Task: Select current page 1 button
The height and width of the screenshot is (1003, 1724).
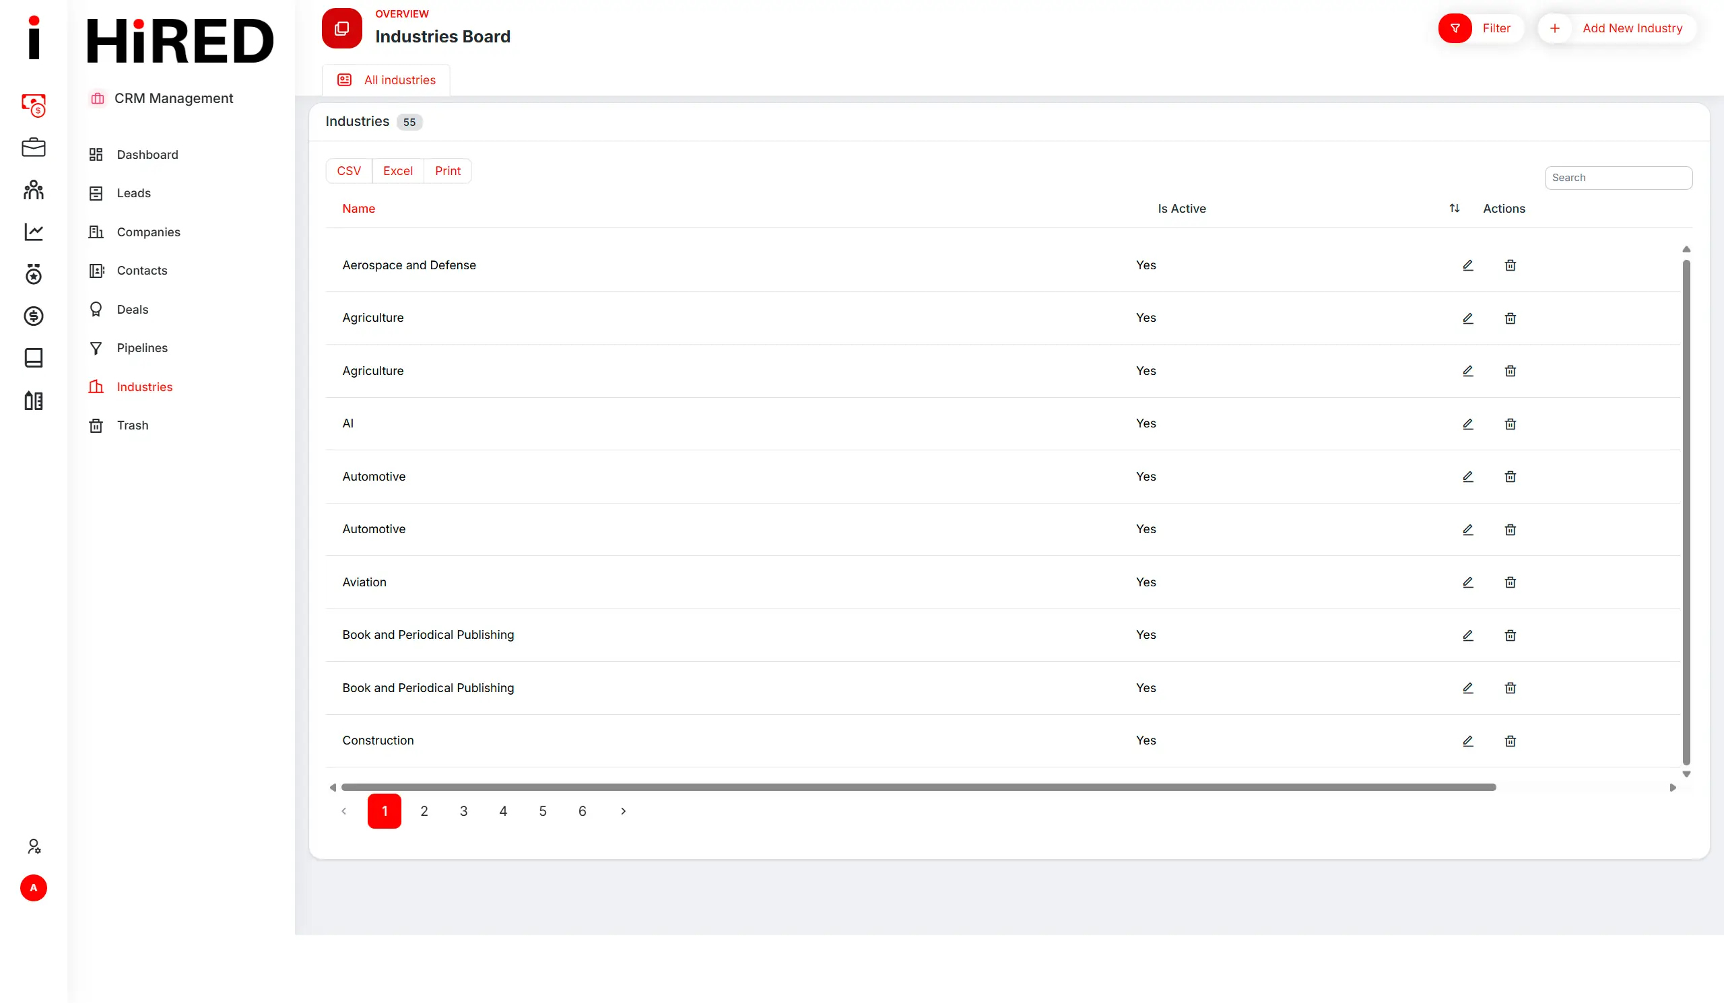Action: 385,811
